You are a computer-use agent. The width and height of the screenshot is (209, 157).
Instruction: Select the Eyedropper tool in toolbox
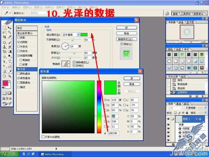click(9, 72)
